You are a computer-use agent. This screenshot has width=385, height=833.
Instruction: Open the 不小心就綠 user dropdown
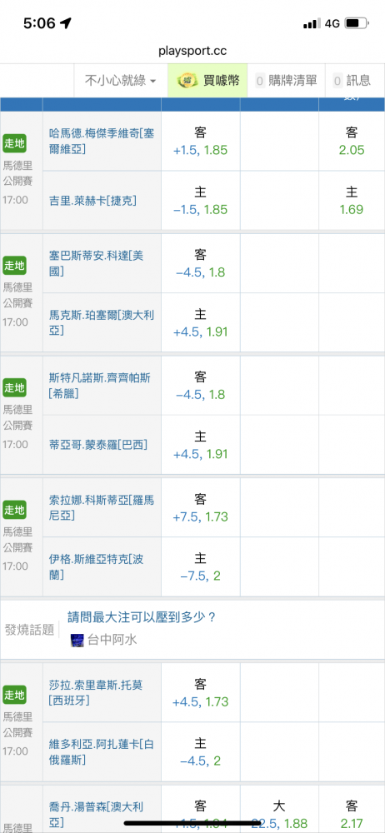121,81
